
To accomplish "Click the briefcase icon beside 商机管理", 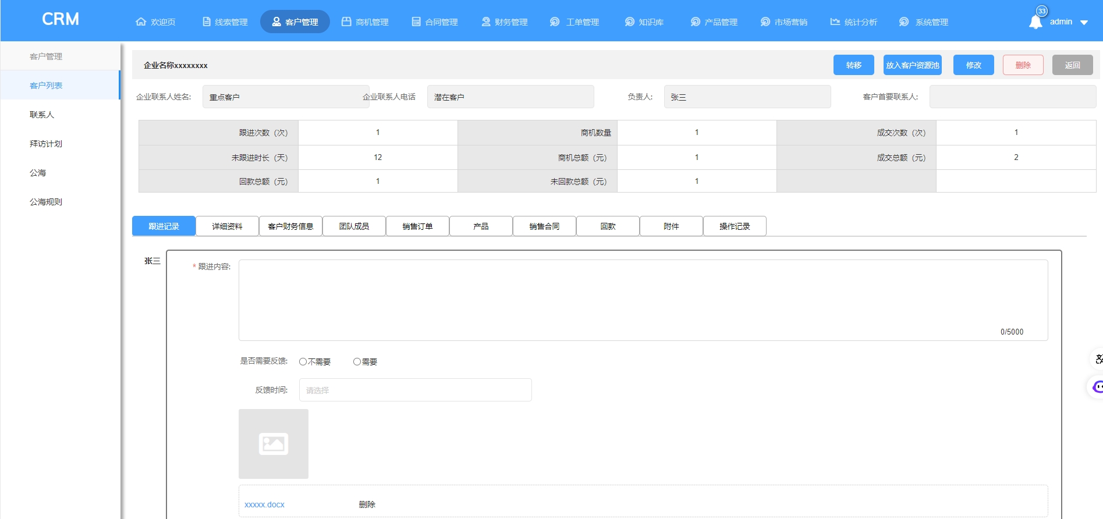I will (346, 22).
